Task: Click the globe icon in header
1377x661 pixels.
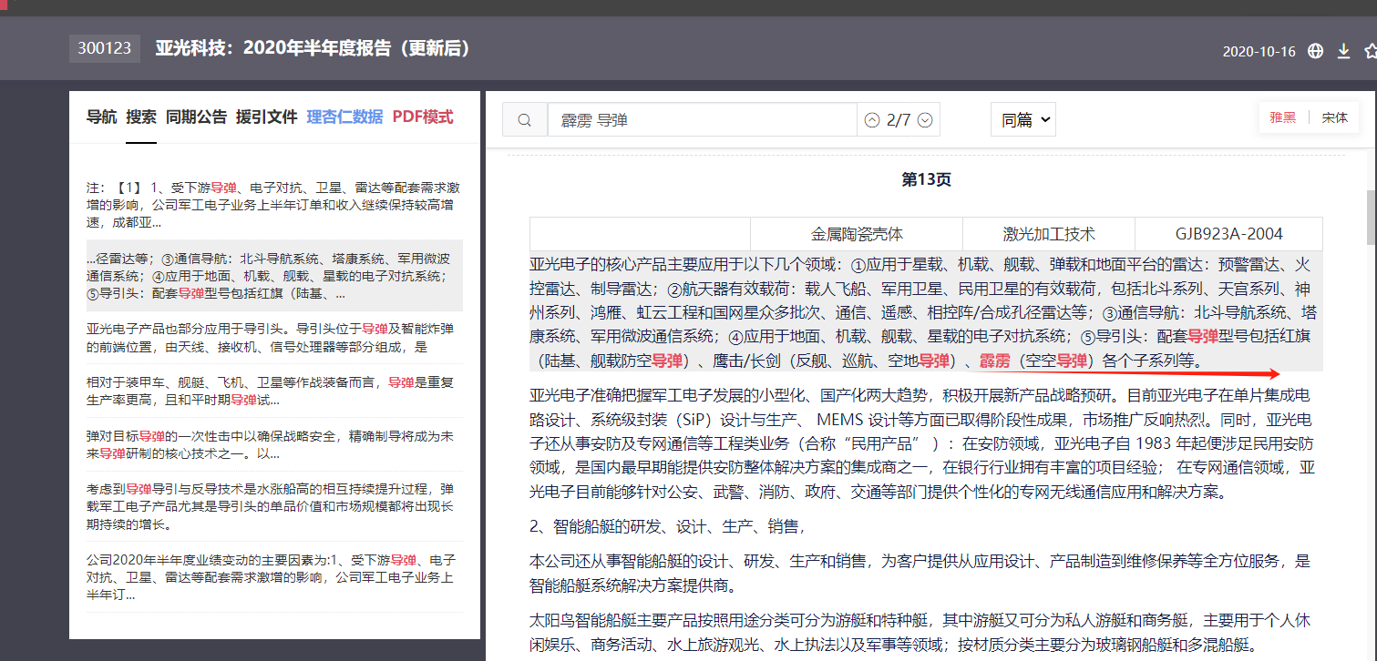Action: click(x=1315, y=51)
